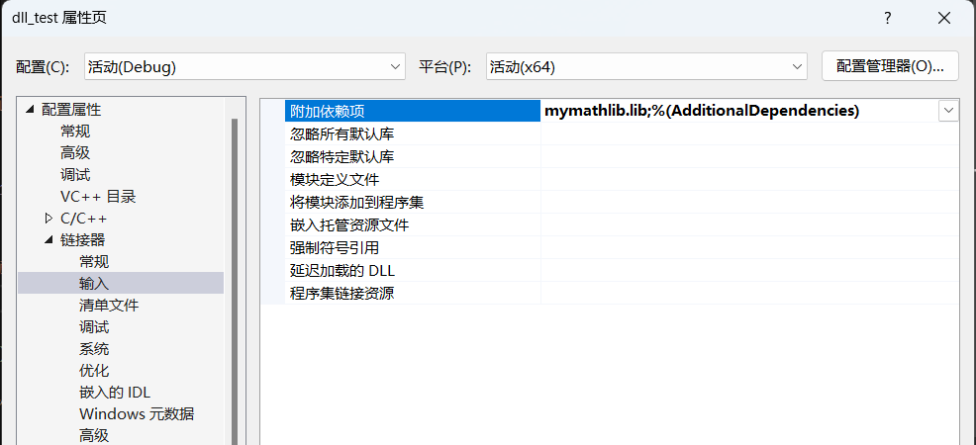The height and width of the screenshot is (445, 976).
Task: Collapse the 配置属性 tree node
Action: [x=30, y=110]
